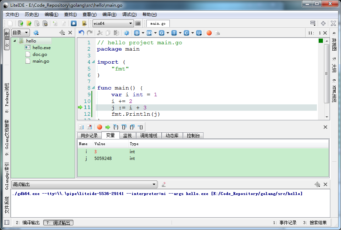341x230 pixels.
Task: Click the gray stop square beside win64
Action: pyautogui.click(x=138, y=23)
